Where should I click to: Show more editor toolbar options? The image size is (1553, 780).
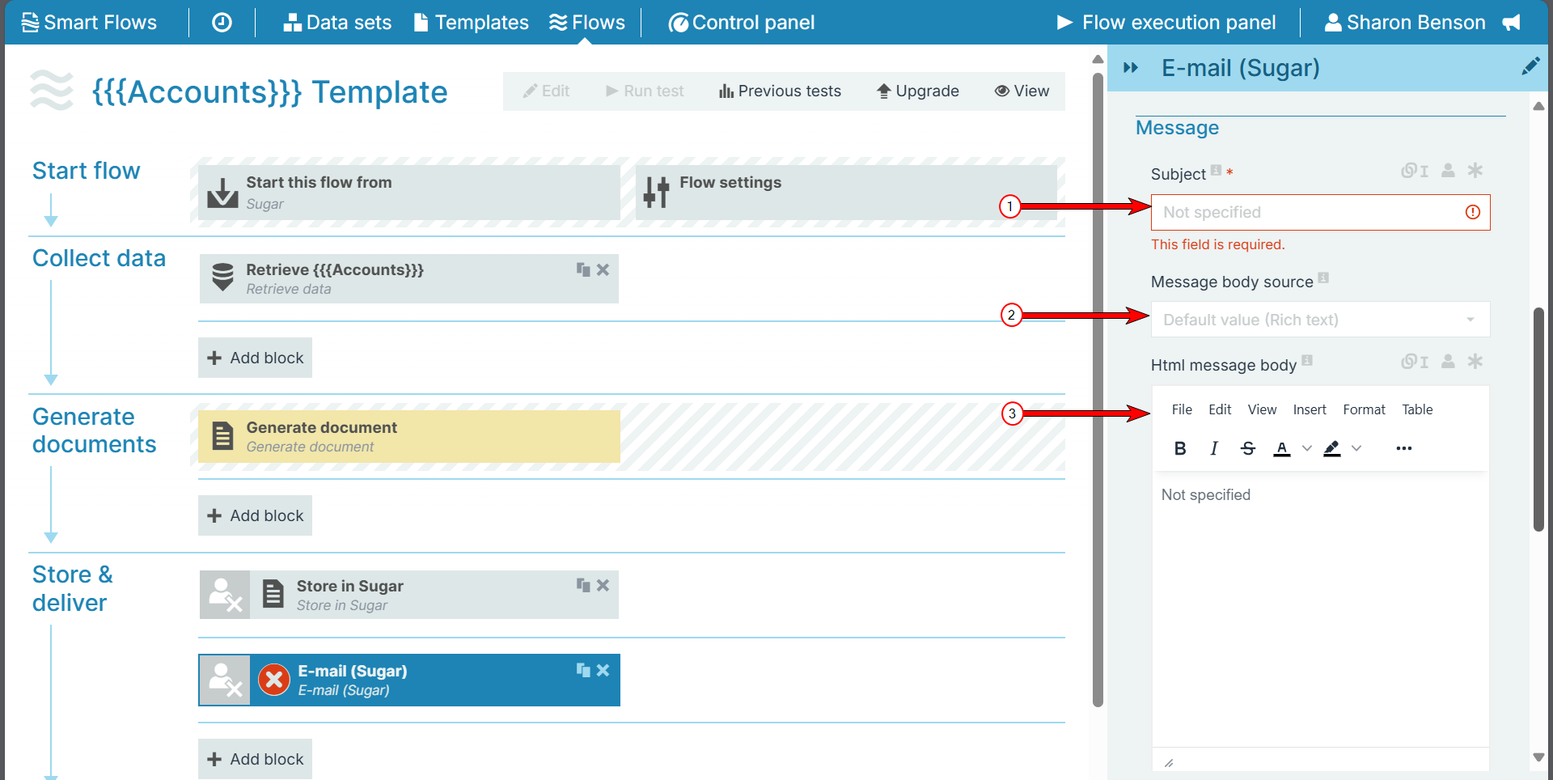[1404, 448]
